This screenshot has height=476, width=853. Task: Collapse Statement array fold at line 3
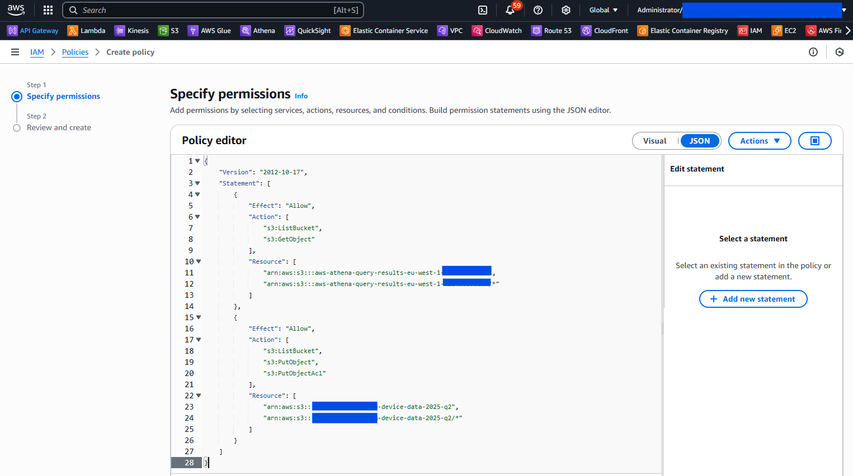pos(197,183)
